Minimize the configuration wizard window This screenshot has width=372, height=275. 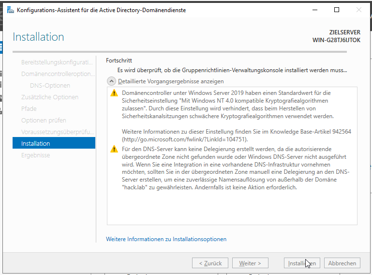314,10
